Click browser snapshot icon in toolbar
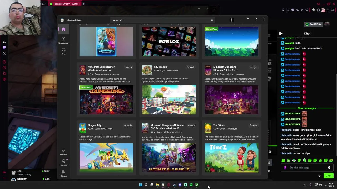Screen dimensions: 337x189 tap(288, 10)
